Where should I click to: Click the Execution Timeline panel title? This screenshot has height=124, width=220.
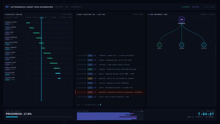pos(14,14)
